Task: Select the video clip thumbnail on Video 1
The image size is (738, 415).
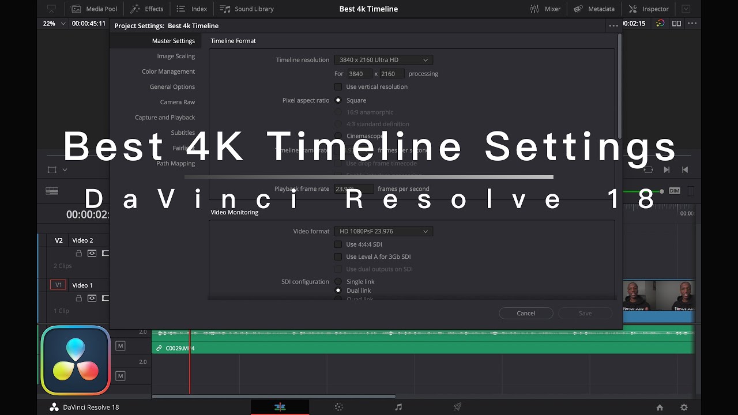Action: click(x=658, y=295)
